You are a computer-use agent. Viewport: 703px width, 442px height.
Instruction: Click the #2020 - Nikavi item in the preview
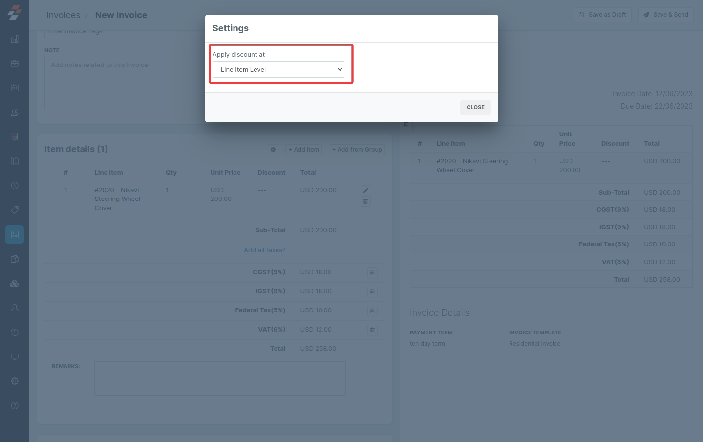pyautogui.click(x=472, y=166)
